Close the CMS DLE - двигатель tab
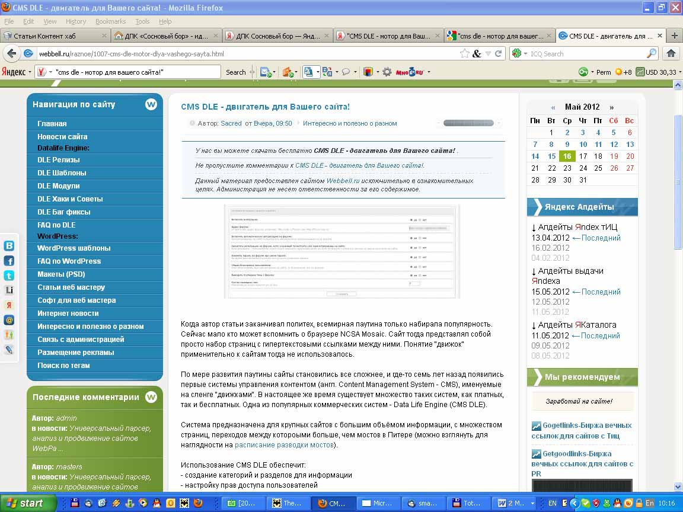Screen dimensions: 683x512 coord(660,36)
